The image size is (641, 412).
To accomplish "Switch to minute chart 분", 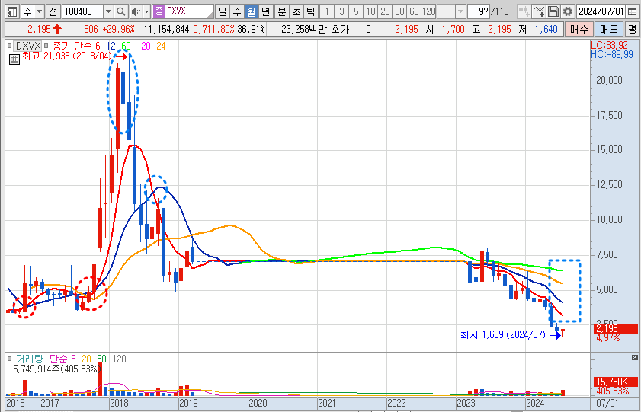I will click(x=282, y=11).
